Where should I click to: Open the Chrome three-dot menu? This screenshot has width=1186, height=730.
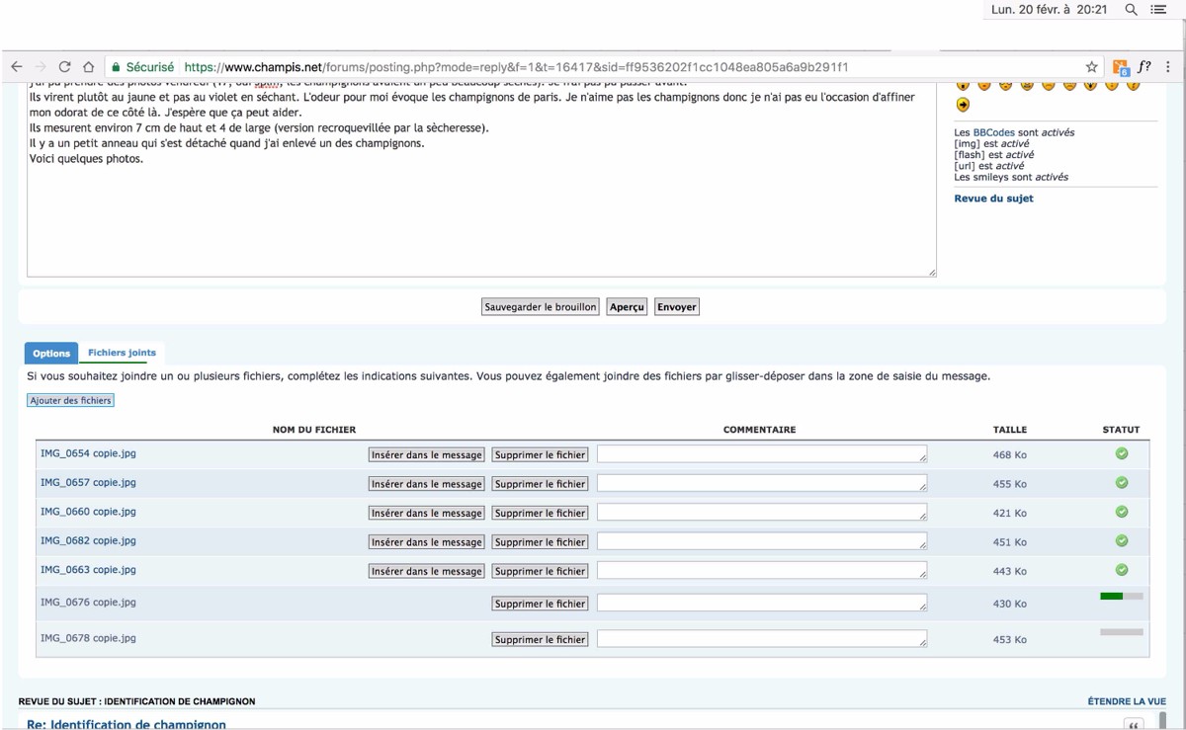(x=1168, y=67)
